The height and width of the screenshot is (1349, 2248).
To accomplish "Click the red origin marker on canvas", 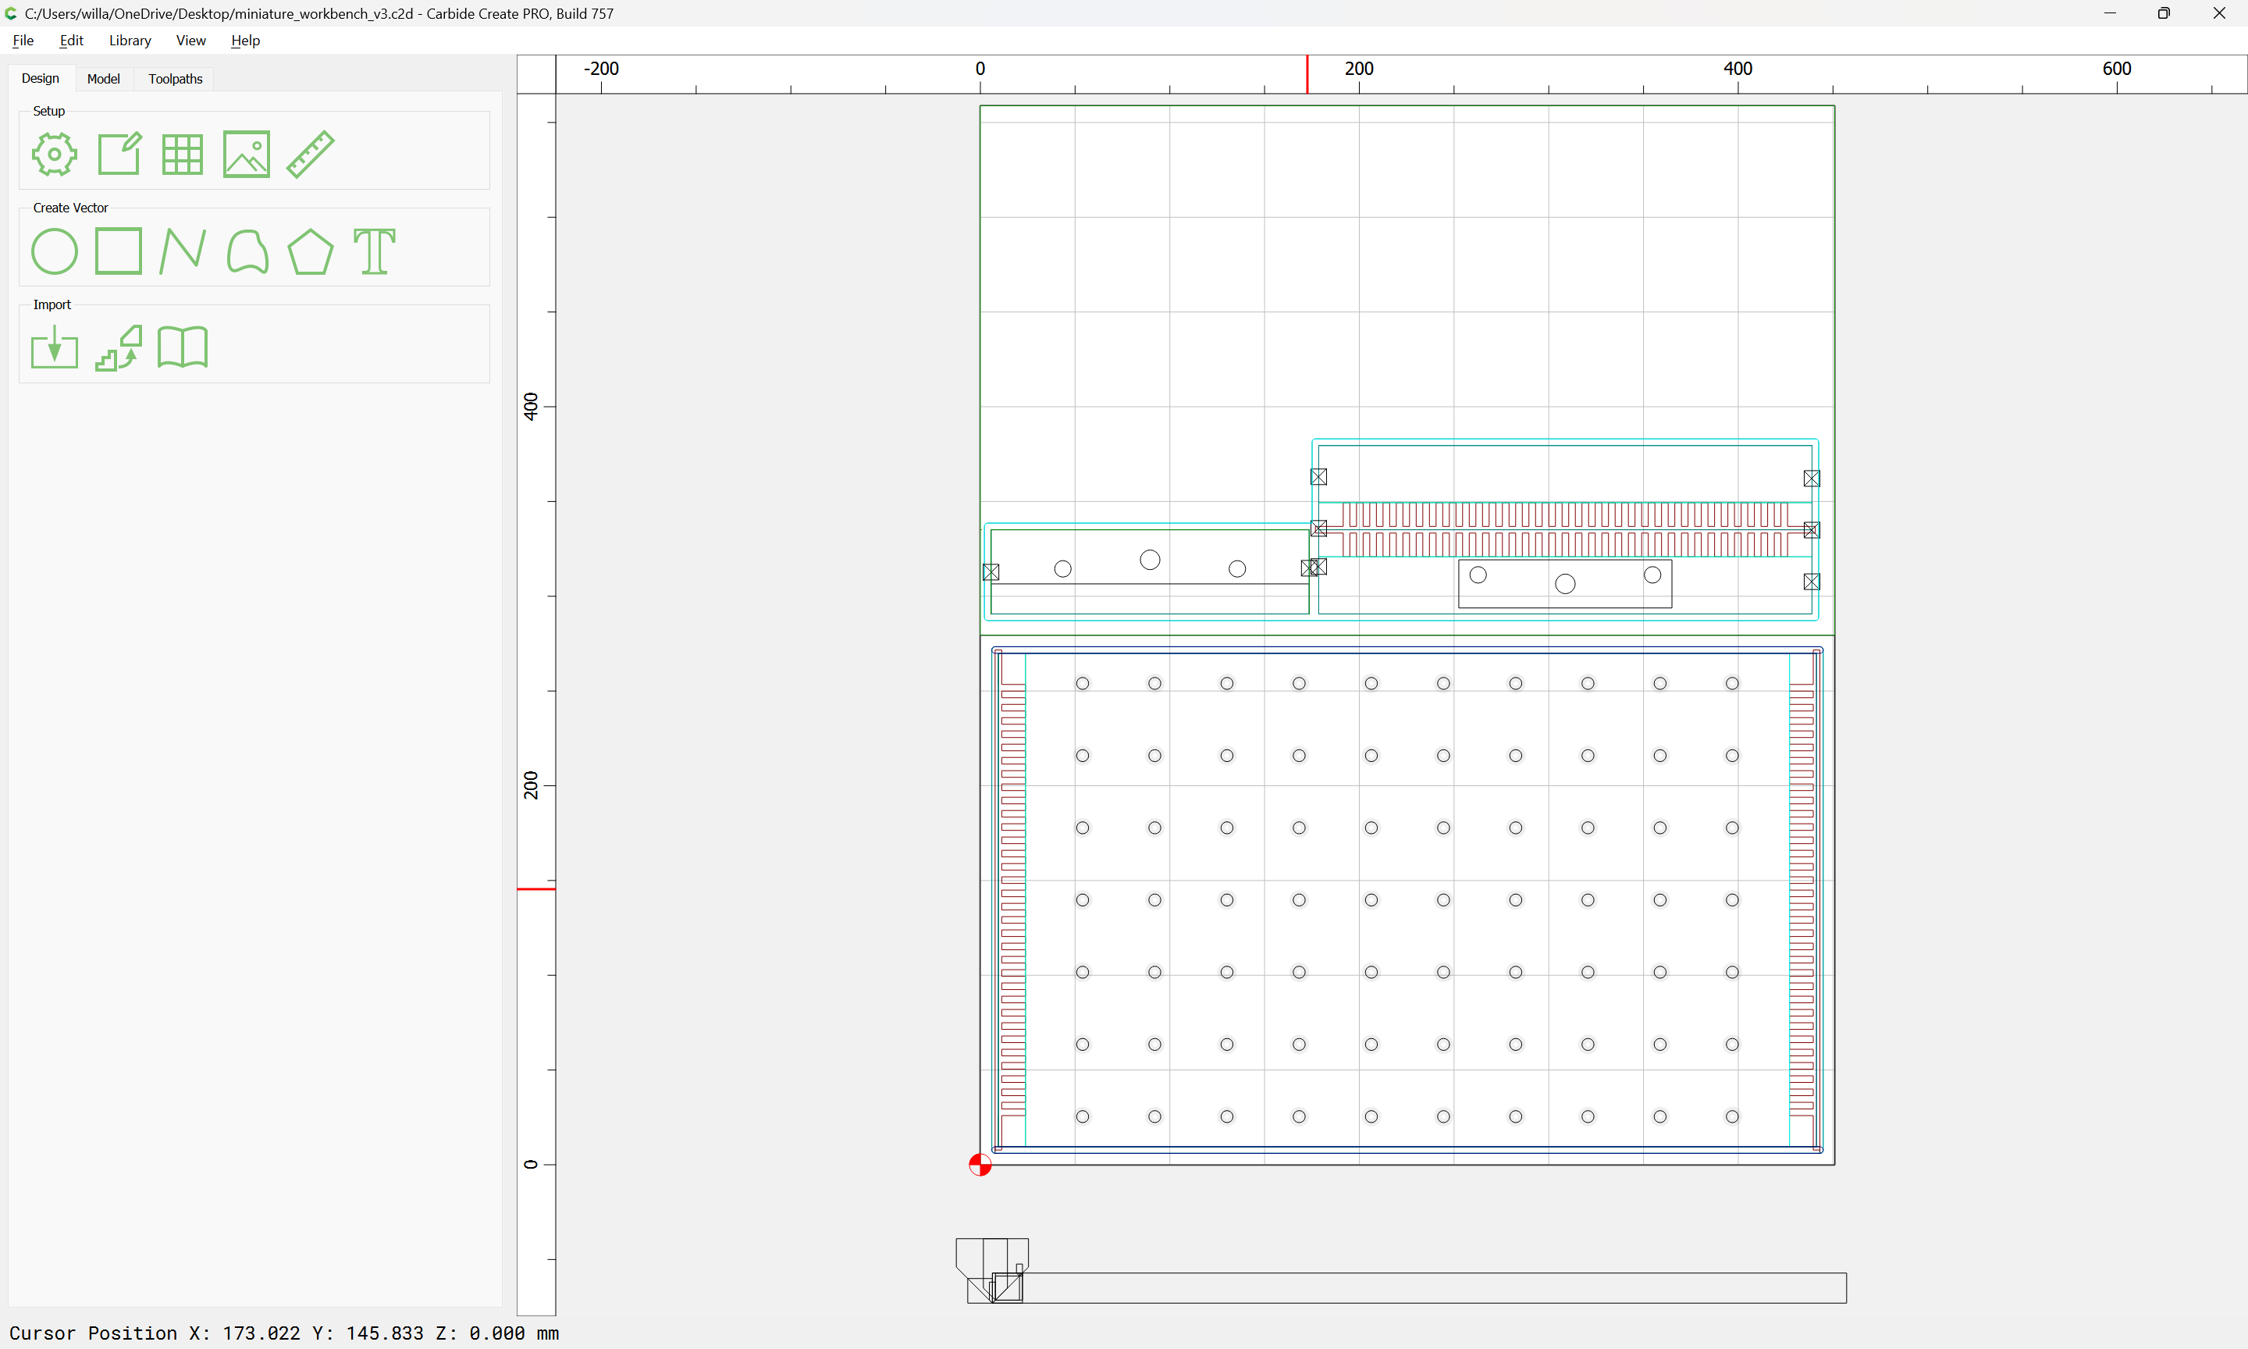I will click(980, 1165).
